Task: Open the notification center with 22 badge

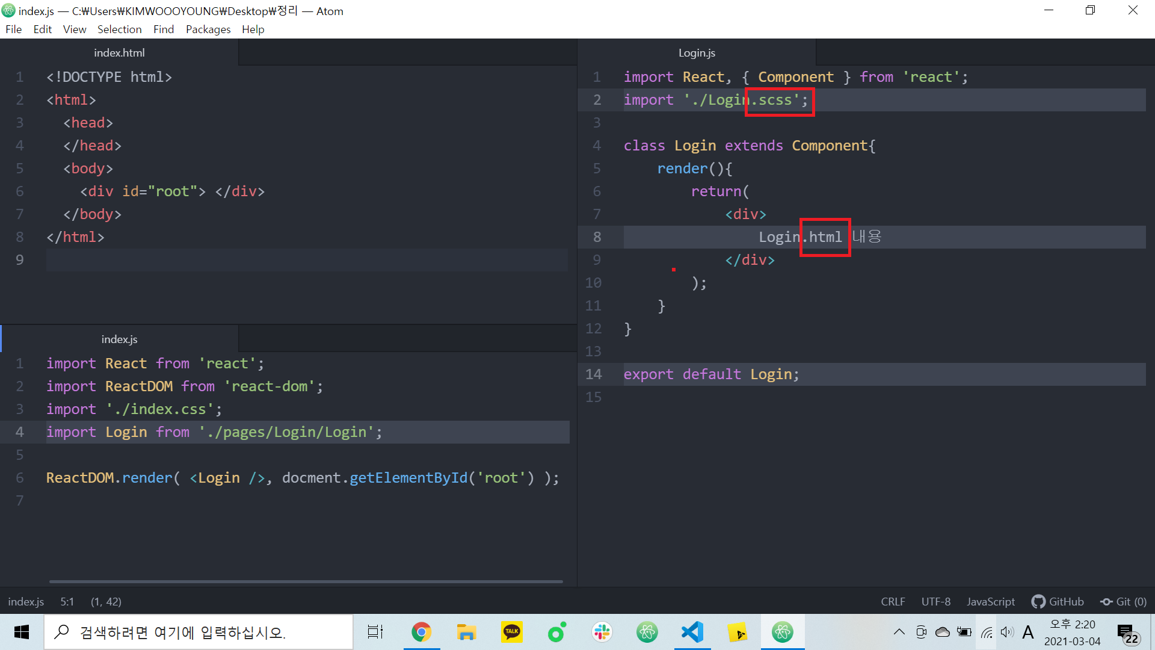Action: click(x=1127, y=633)
